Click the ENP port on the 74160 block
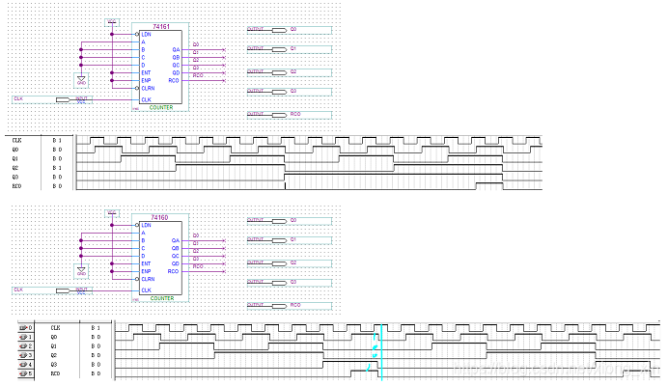Screen dimensions: 668x386 146,271
